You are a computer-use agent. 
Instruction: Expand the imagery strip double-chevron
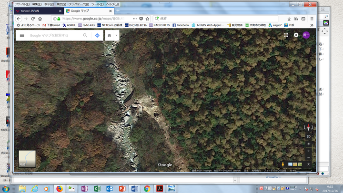pyautogui.click(x=308, y=164)
